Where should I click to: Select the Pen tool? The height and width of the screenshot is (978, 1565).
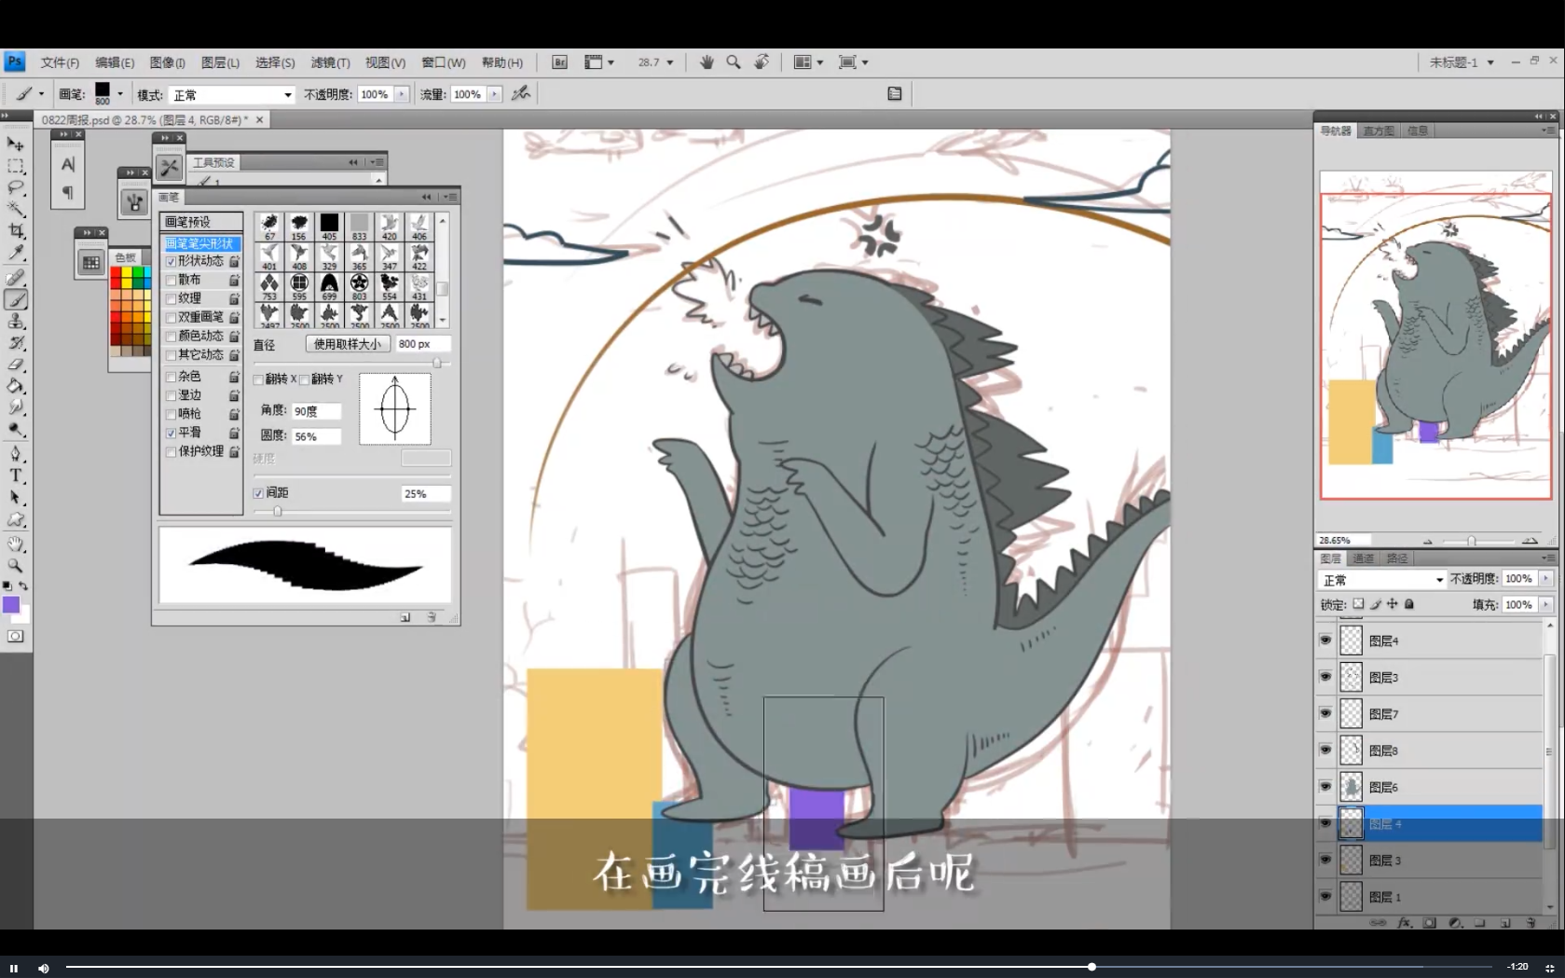point(16,454)
